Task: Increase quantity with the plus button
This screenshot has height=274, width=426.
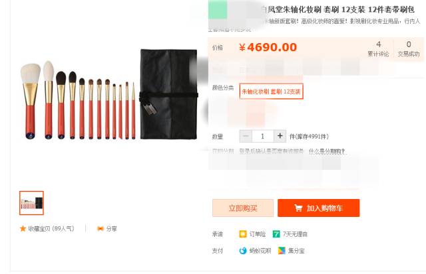Action: [x=280, y=136]
